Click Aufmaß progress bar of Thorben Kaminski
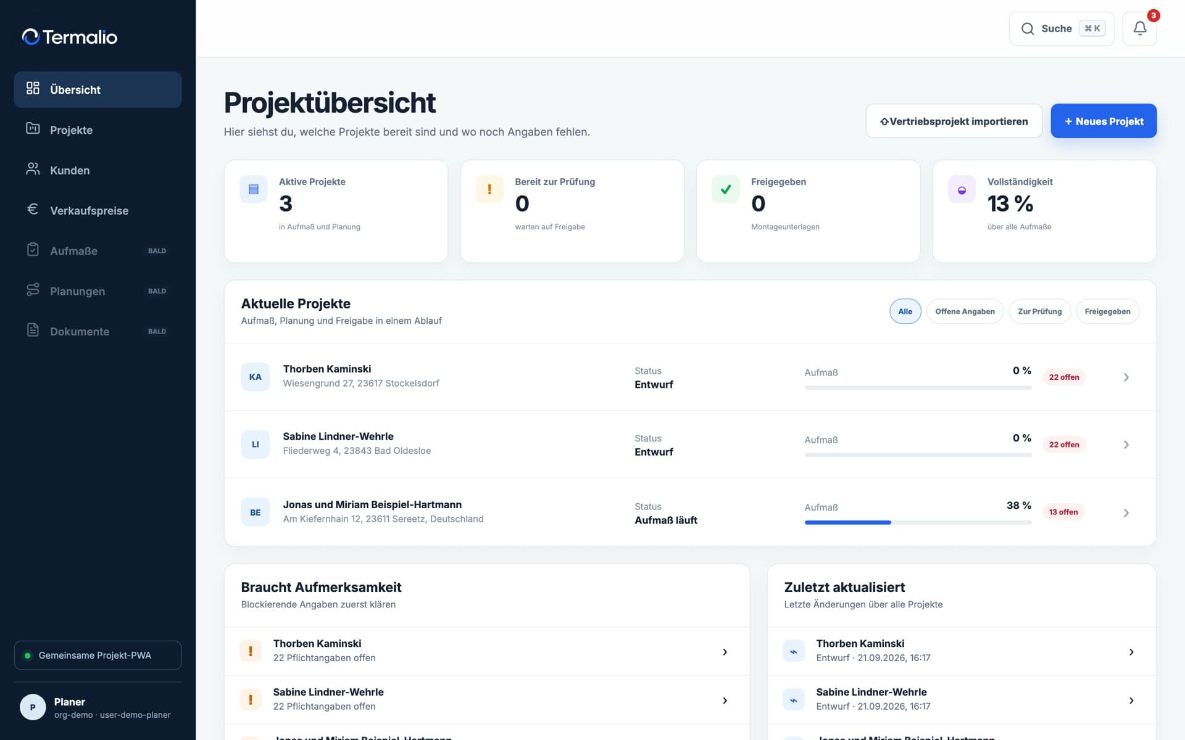This screenshot has width=1185, height=740. click(x=918, y=387)
